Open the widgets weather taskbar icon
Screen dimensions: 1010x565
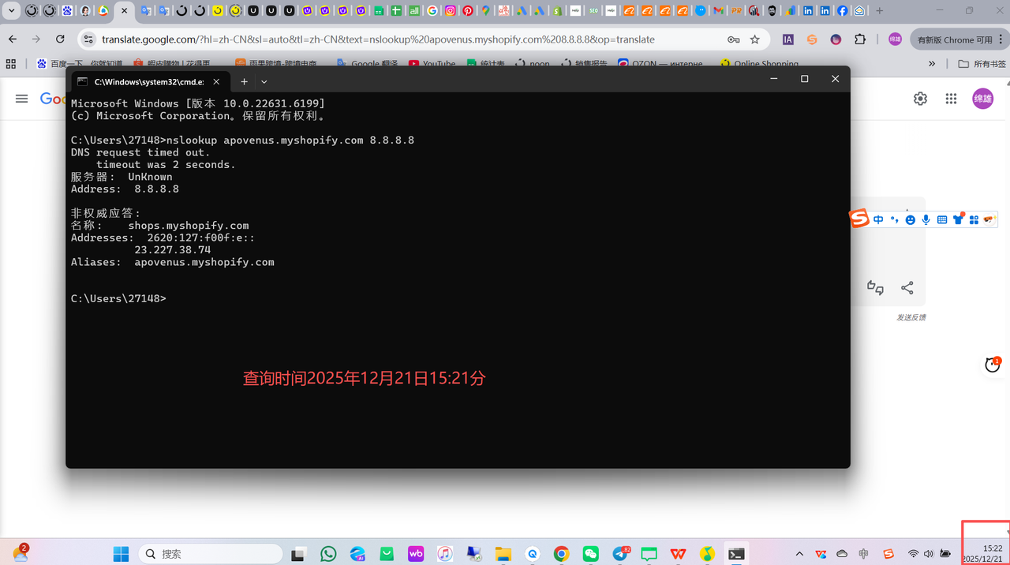(x=20, y=552)
